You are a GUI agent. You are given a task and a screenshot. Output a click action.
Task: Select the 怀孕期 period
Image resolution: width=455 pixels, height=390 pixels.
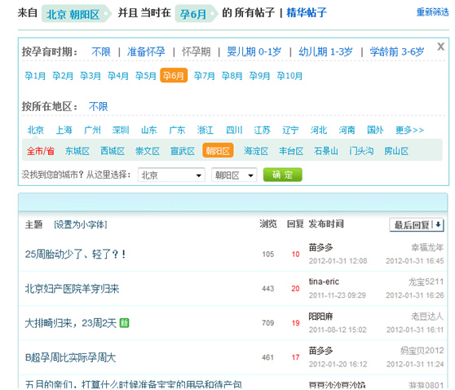click(197, 52)
